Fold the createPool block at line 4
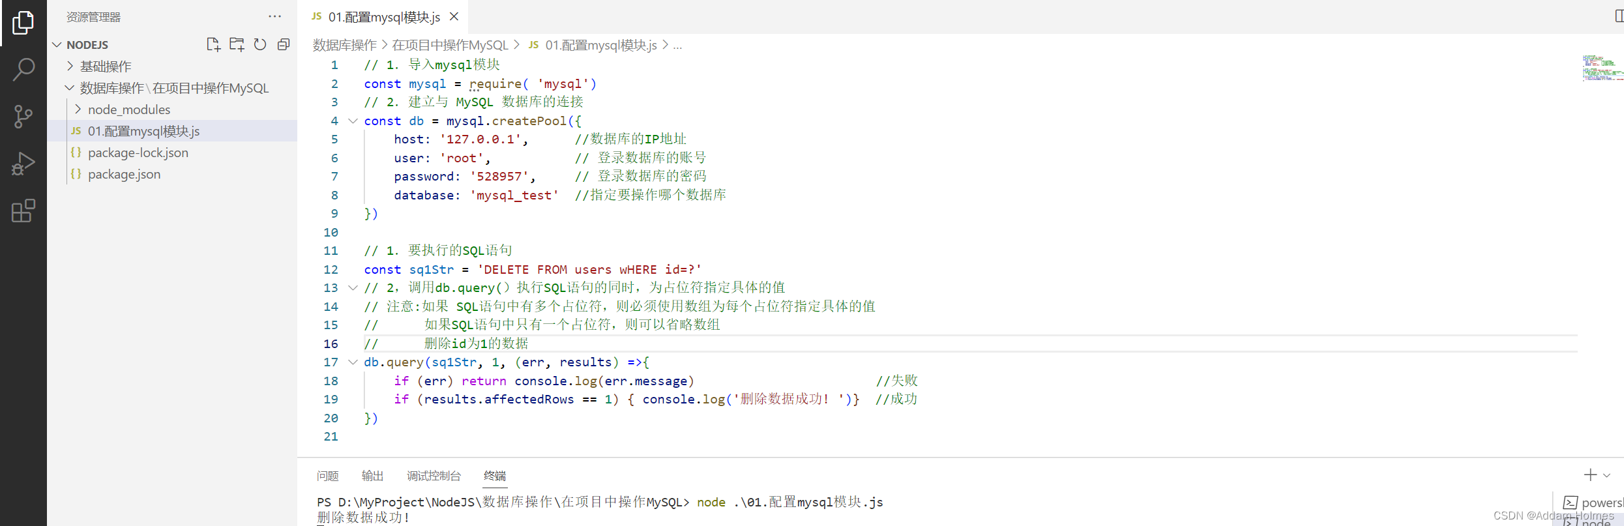 353,121
